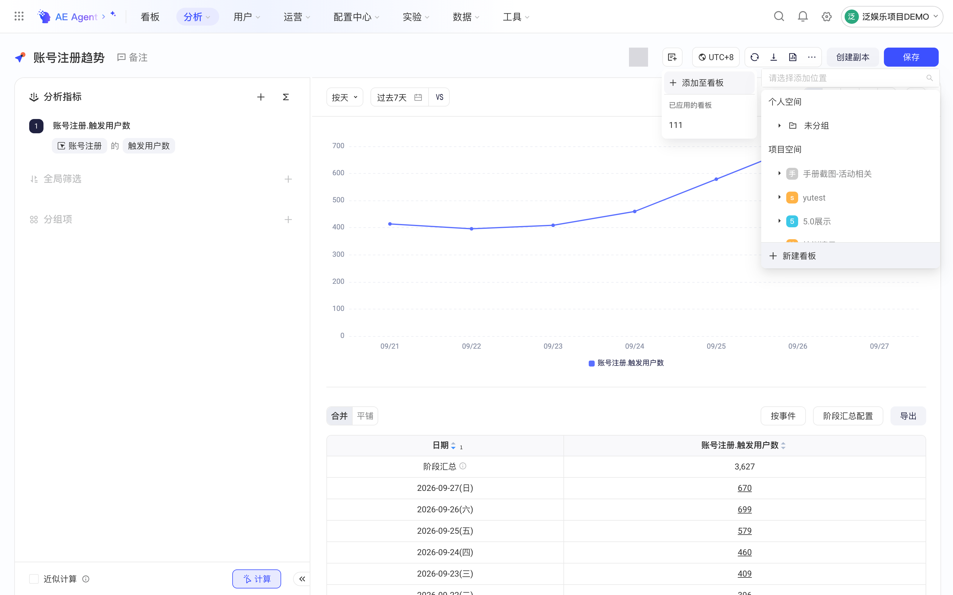Click the download report icon

point(773,57)
